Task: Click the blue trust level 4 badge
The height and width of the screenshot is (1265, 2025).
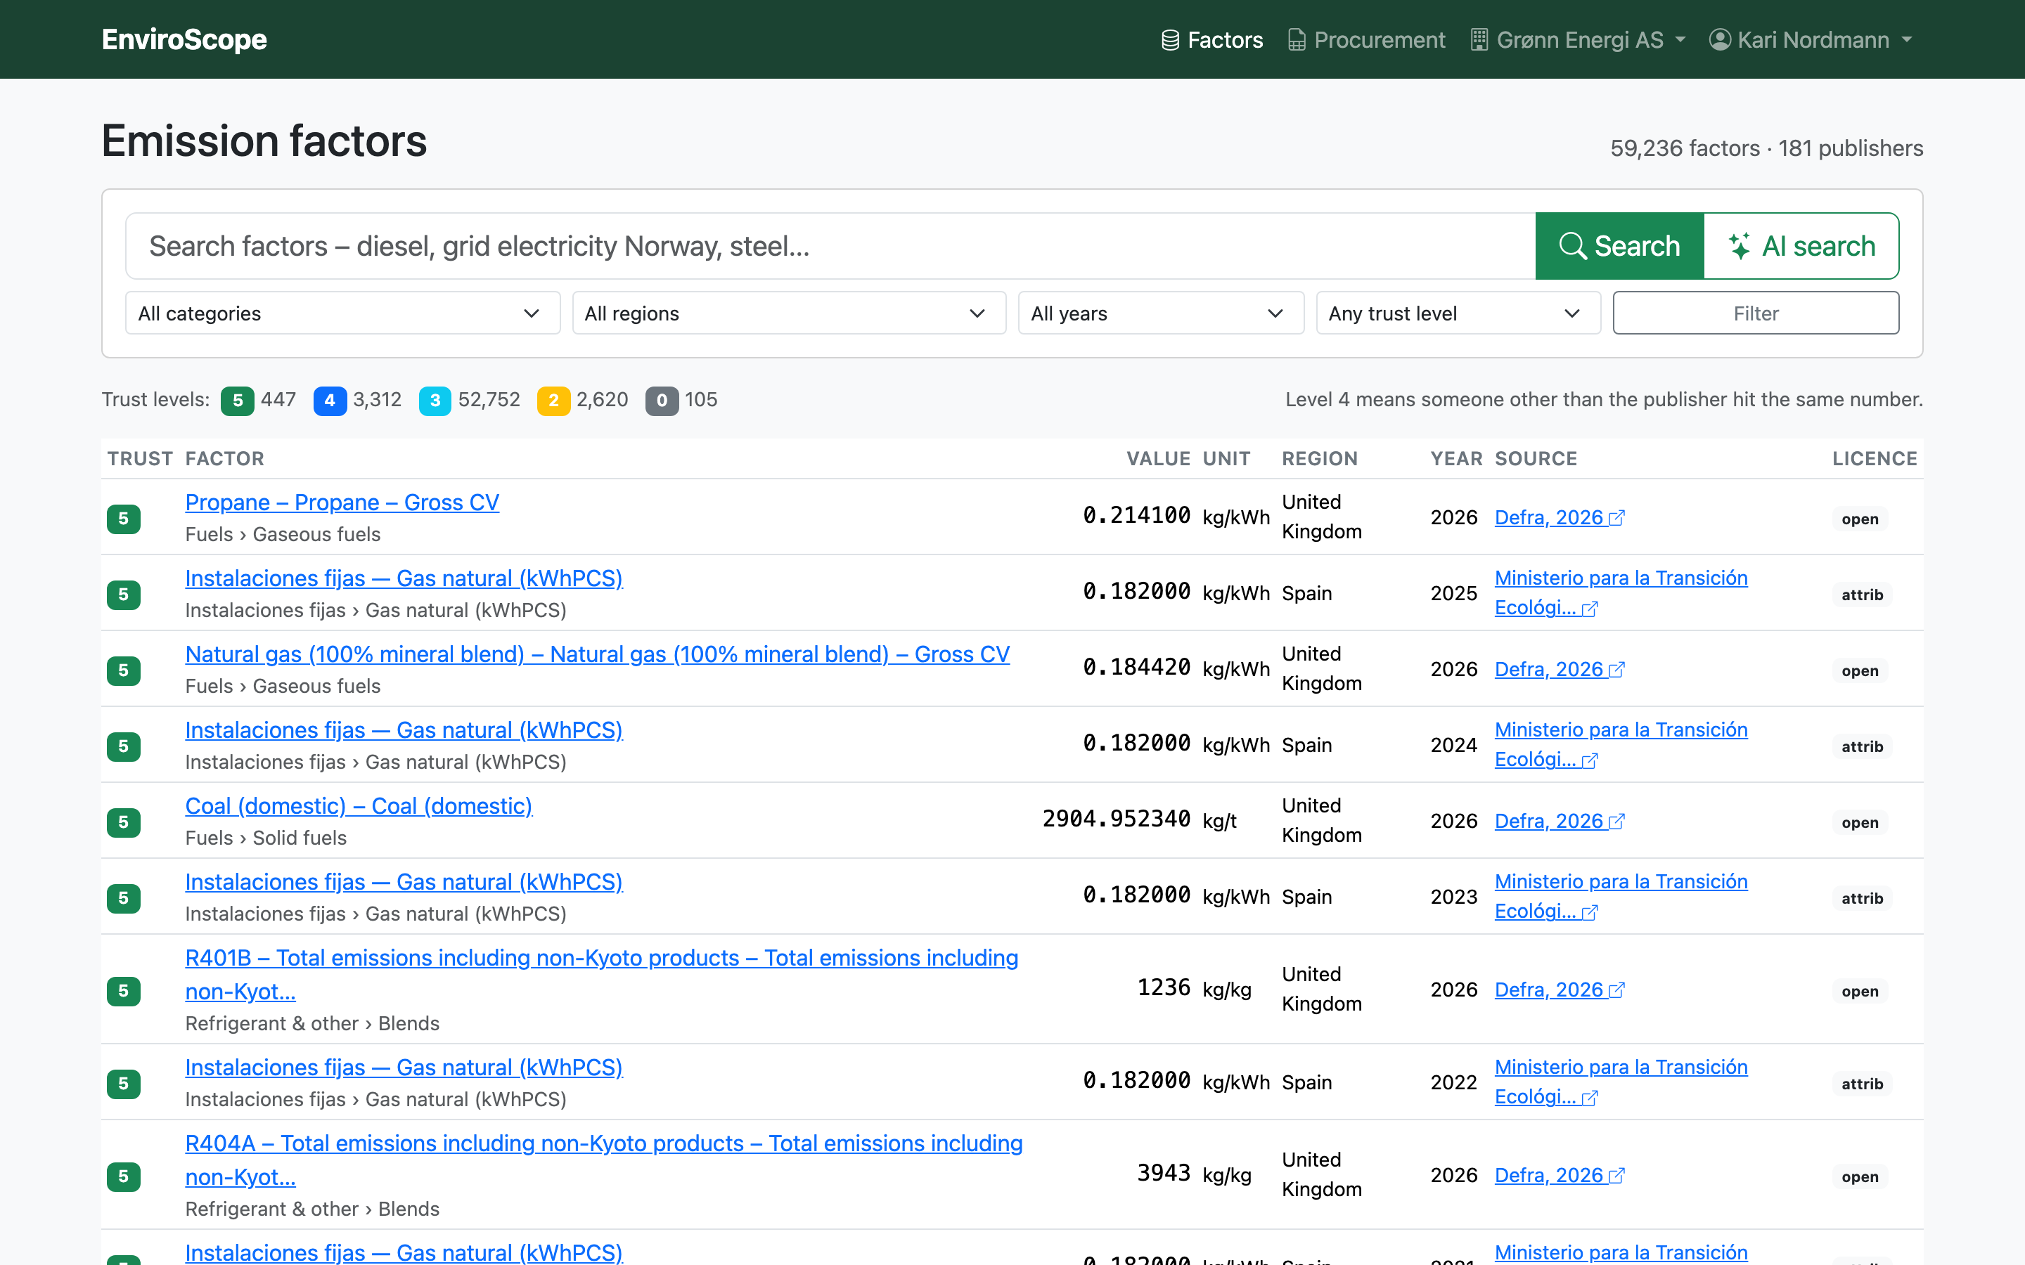Action: click(330, 401)
